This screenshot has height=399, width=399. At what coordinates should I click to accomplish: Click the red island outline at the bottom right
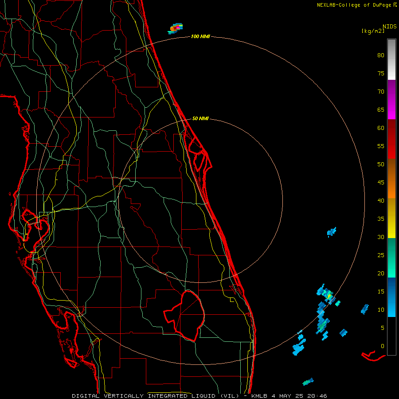point(374,356)
